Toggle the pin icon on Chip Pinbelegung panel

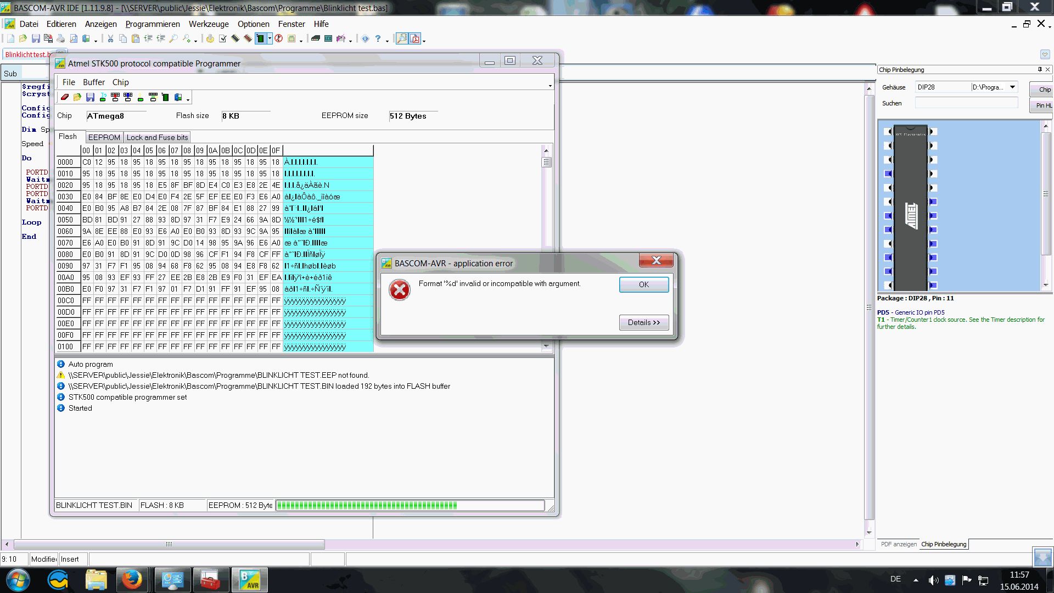click(1039, 70)
